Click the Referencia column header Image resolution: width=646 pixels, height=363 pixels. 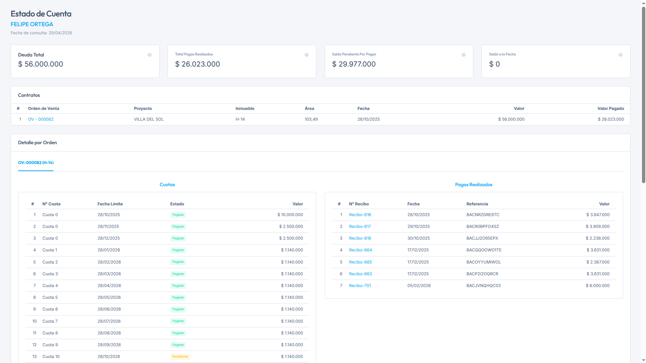[x=477, y=204]
